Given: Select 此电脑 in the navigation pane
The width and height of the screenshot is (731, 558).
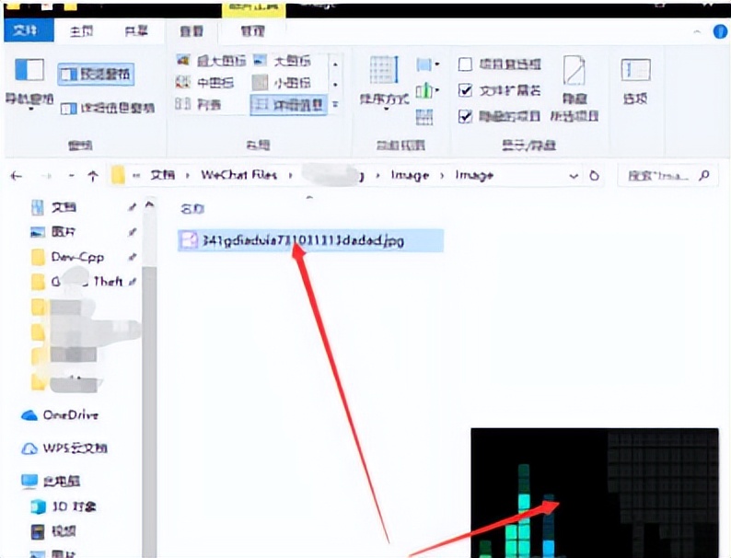Looking at the screenshot, I should (61, 481).
